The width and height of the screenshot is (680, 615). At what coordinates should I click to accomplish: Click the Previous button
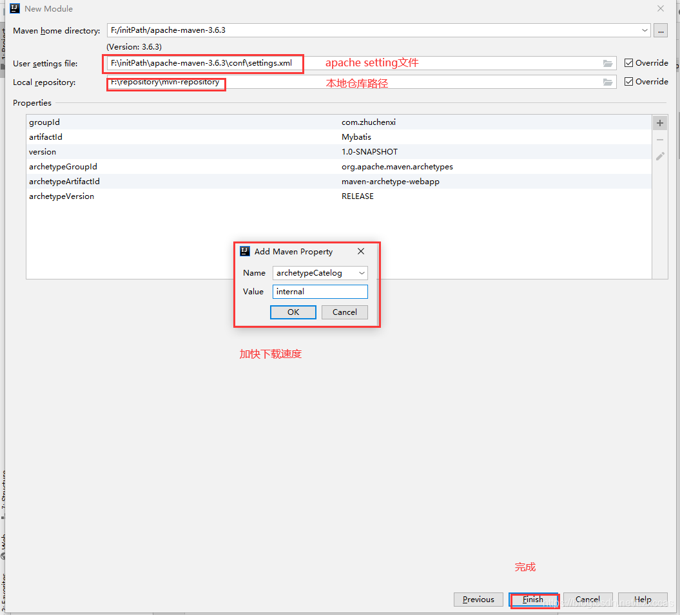(x=478, y=600)
